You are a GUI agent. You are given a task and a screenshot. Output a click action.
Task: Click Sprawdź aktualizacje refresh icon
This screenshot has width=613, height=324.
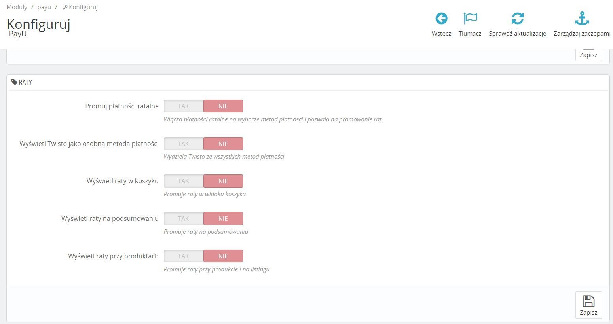pyautogui.click(x=517, y=19)
